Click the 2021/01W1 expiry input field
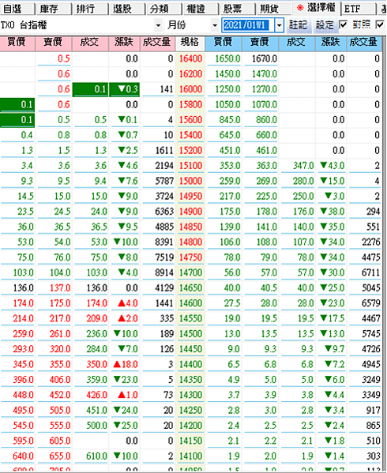The height and width of the screenshot is (473, 387). [x=249, y=25]
